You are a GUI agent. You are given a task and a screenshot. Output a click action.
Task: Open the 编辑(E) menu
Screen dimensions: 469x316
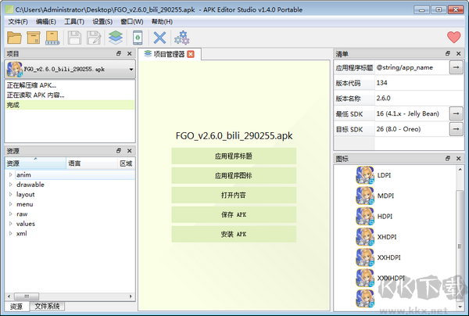46,22
